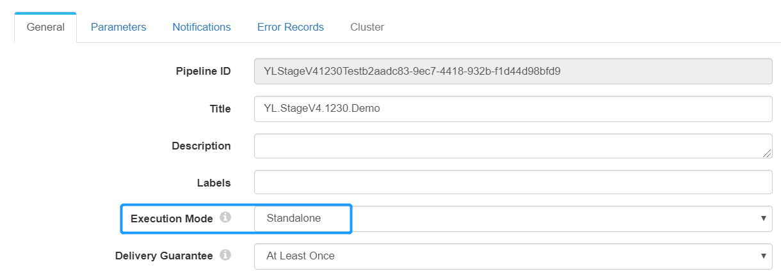Click the Delivery Guarantee dropdown arrow
This screenshot has height=276, width=781.
click(x=763, y=256)
